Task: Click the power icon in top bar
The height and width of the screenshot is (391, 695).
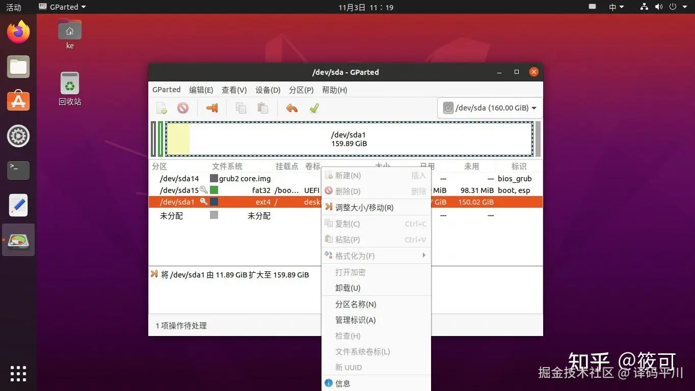Action: click(x=673, y=7)
